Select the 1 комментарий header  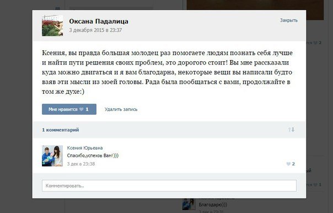(60, 130)
